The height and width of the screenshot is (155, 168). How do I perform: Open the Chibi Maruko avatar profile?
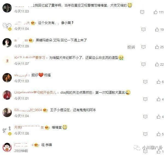click(7, 147)
